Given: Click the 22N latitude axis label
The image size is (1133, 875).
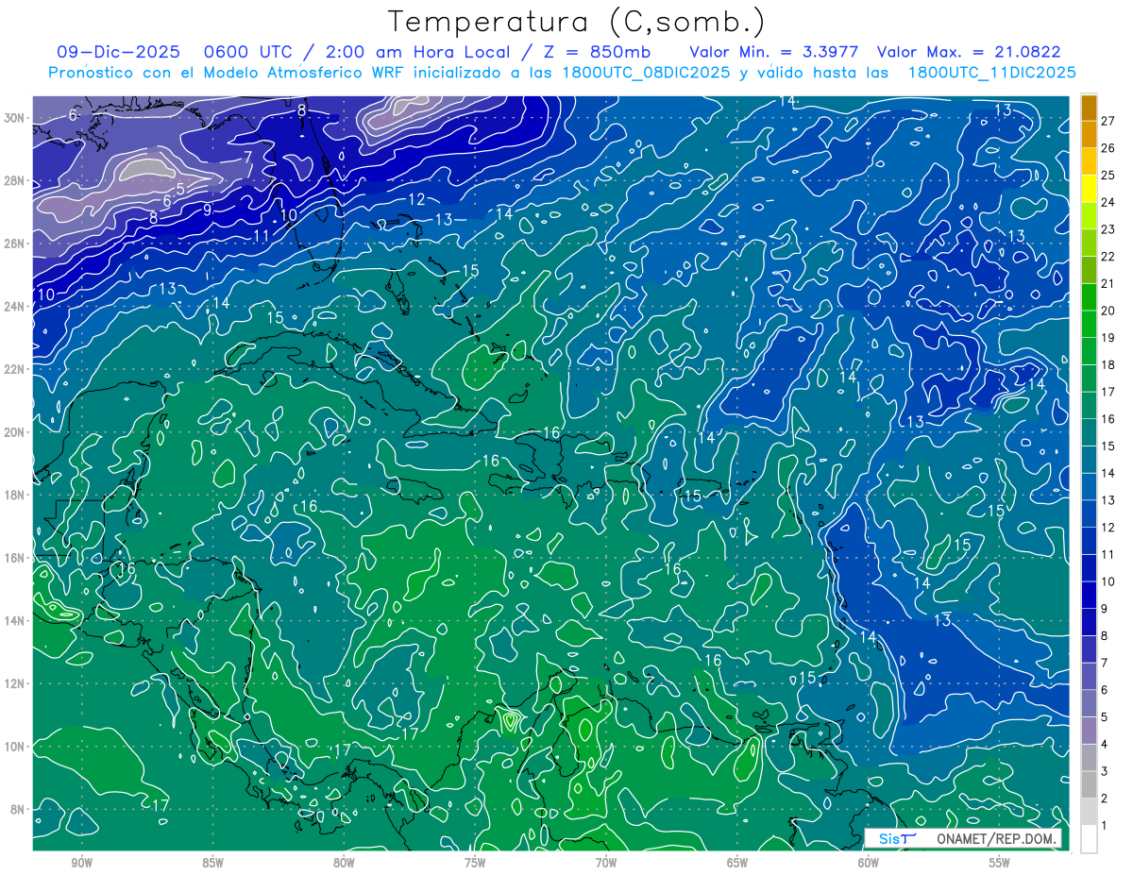Looking at the screenshot, I should (15, 369).
